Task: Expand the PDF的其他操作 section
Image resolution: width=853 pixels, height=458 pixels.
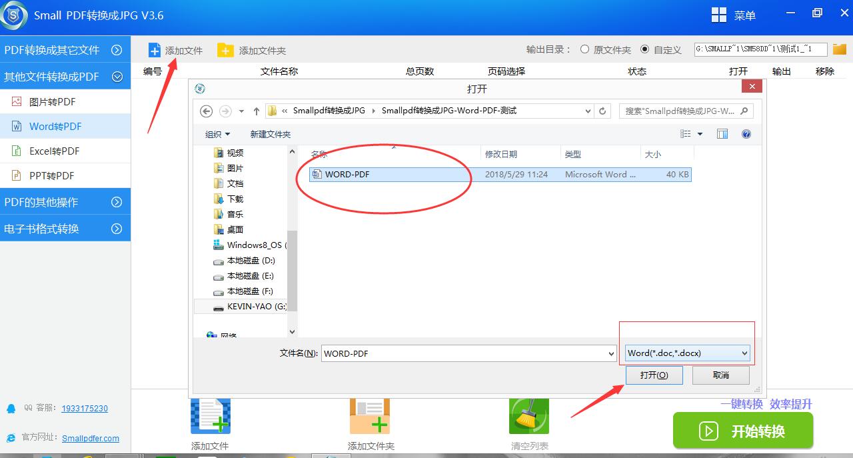Action: click(65, 202)
